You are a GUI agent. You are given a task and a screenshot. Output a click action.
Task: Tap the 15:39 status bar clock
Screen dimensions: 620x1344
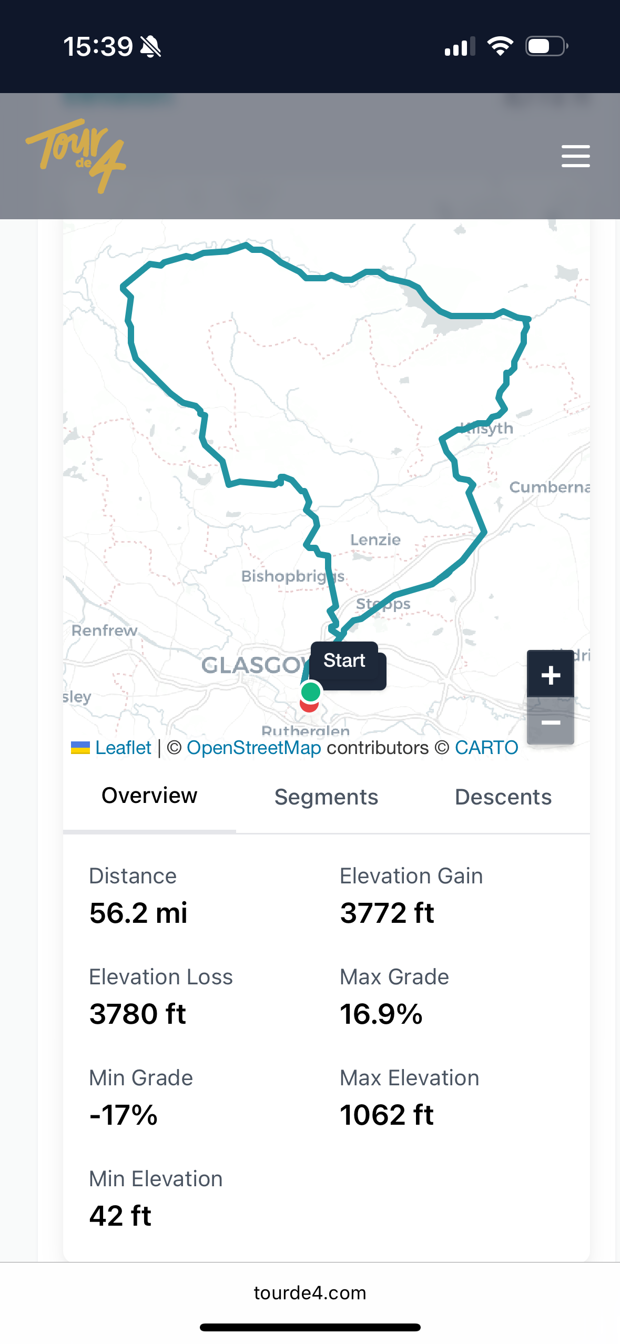(98, 46)
